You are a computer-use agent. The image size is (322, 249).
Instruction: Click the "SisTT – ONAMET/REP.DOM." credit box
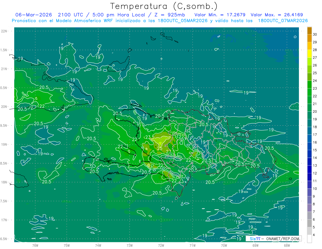274,239
